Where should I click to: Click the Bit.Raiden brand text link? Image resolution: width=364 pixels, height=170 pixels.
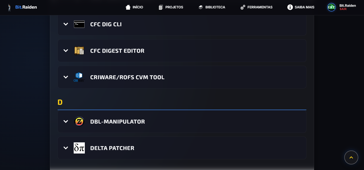click(x=26, y=7)
